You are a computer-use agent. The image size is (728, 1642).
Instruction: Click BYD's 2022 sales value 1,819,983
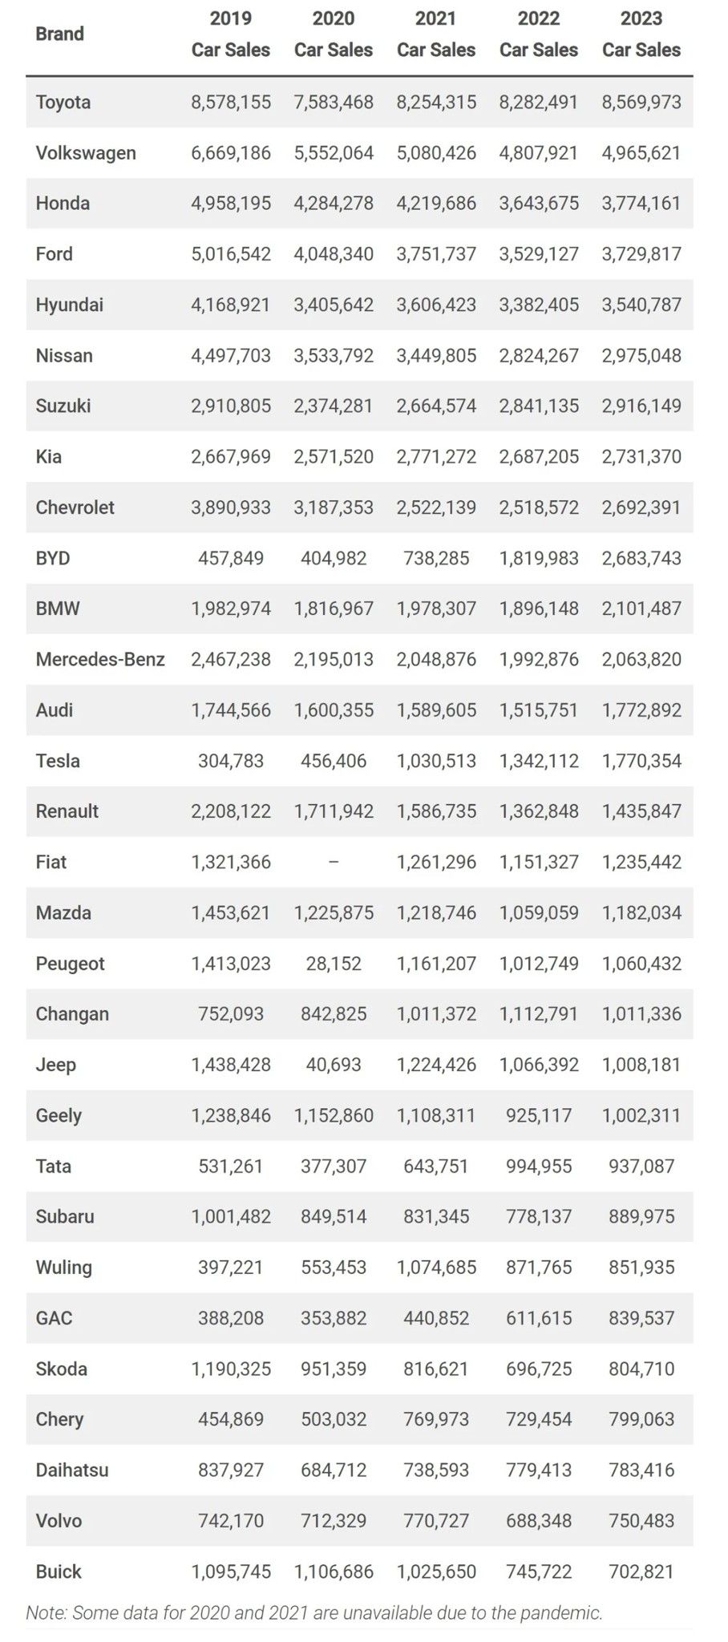539,558
